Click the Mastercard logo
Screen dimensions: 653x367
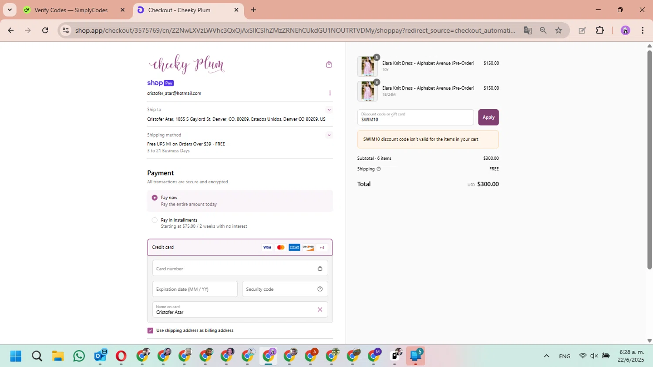point(281,247)
